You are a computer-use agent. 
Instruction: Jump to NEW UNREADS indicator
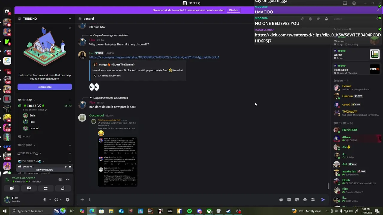(x=45, y=170)
